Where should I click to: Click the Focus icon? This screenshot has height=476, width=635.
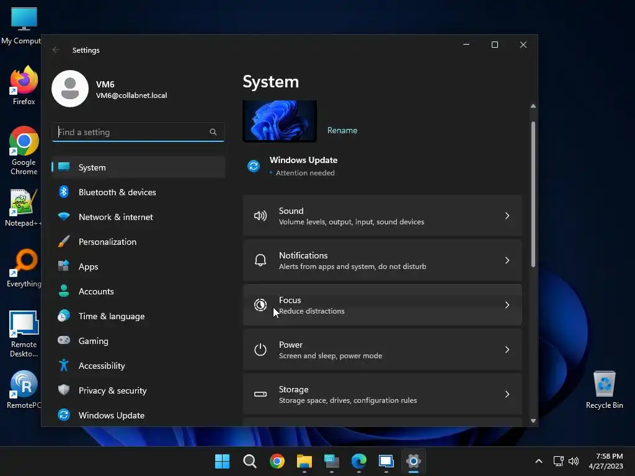[260, 305]
